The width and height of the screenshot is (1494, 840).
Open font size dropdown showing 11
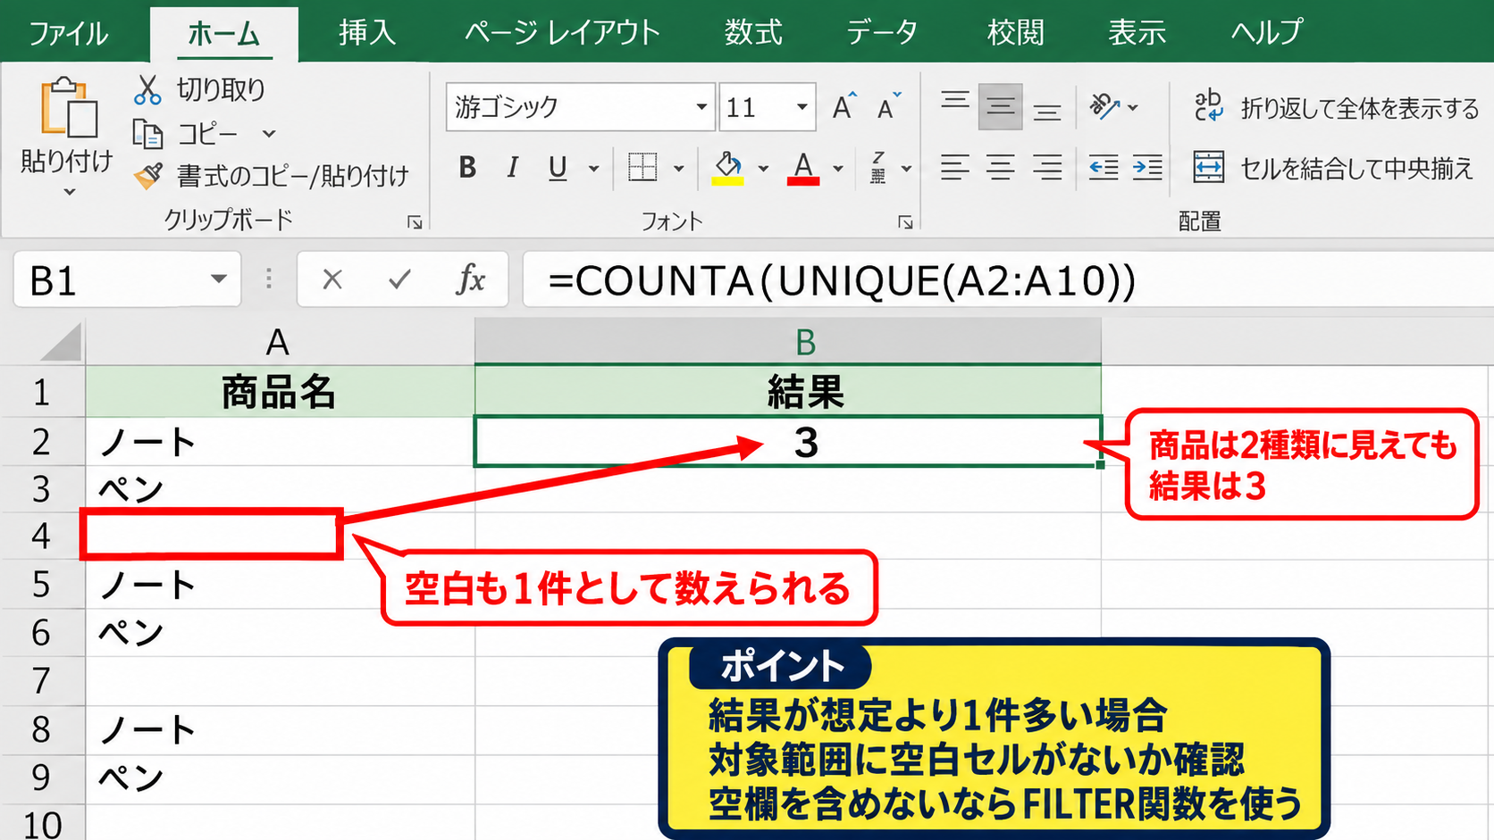pyautogui.click(x=802, y=107)
